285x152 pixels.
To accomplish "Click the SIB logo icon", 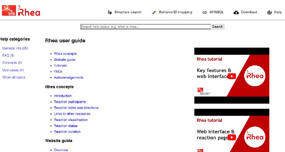I will coord(9,11).
